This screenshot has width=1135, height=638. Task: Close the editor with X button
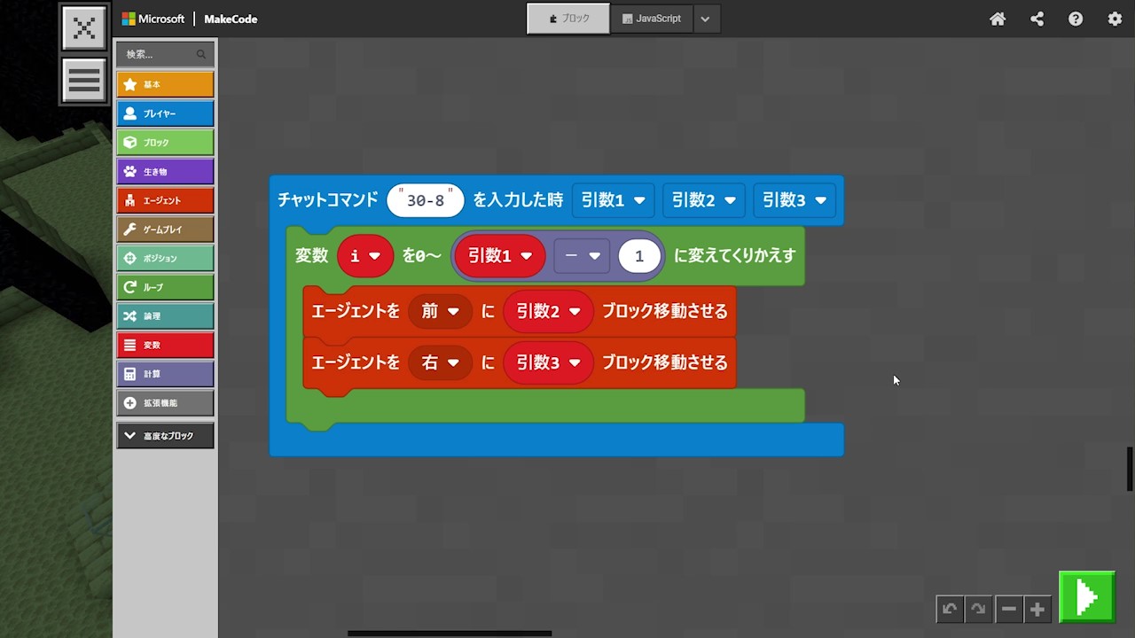click(84, 27)
